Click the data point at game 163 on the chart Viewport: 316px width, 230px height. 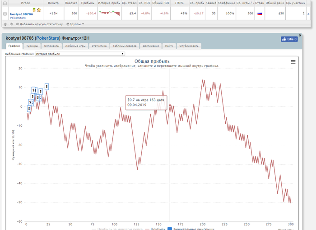(170, 105)
